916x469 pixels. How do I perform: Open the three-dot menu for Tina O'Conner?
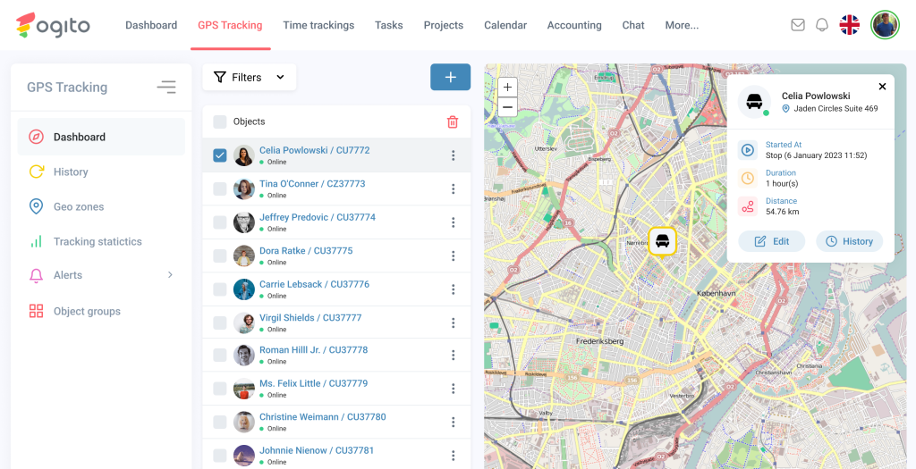point(454,189)
